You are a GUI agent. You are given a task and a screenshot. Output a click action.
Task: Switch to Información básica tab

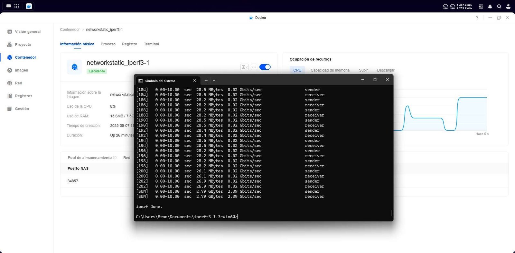77,44
